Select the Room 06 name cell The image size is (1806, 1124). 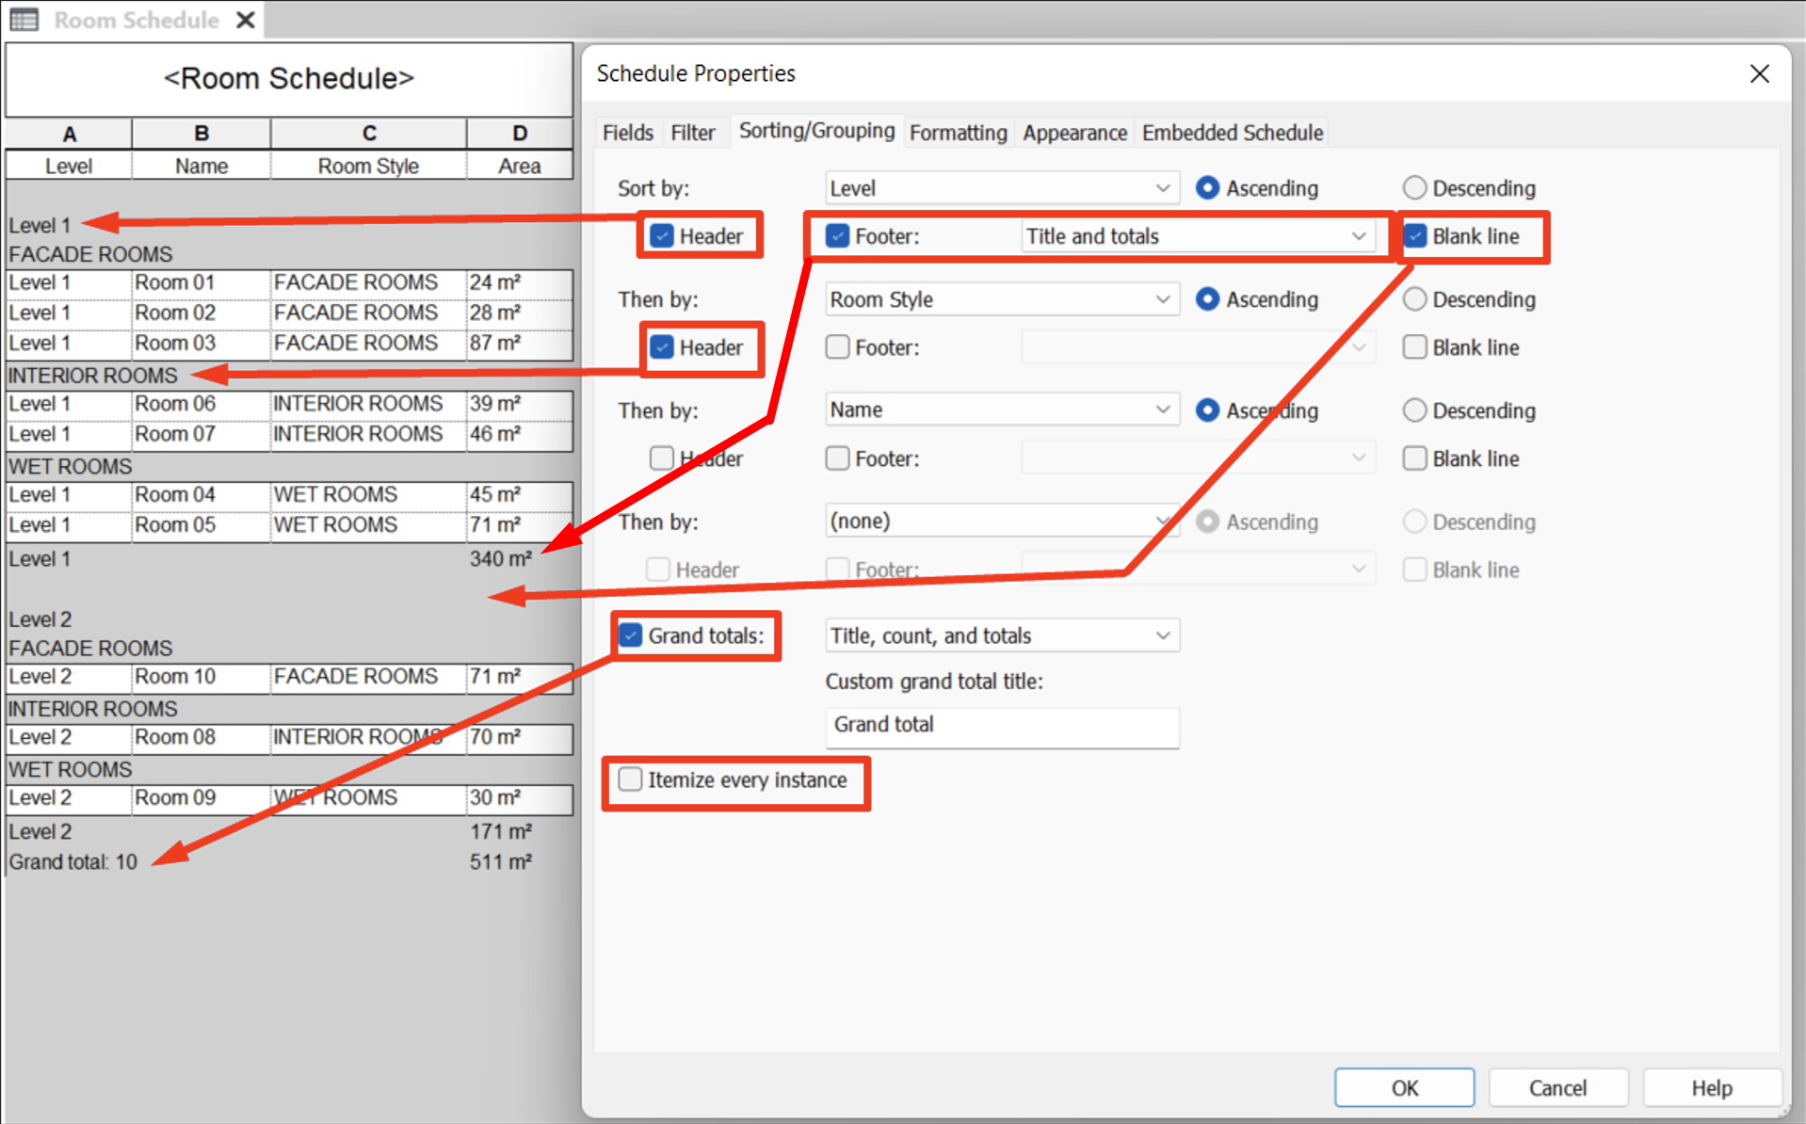[202, 404]
